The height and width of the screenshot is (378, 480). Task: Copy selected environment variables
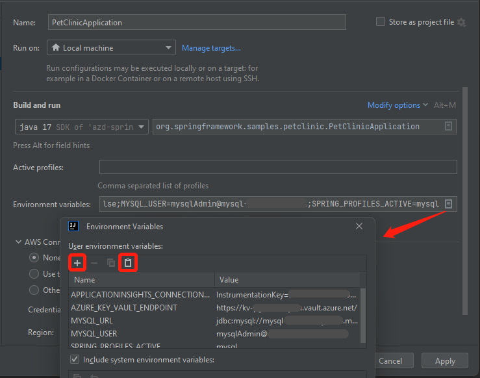111,262
